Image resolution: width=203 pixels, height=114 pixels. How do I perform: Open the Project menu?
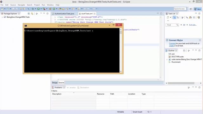pos(37,5)
